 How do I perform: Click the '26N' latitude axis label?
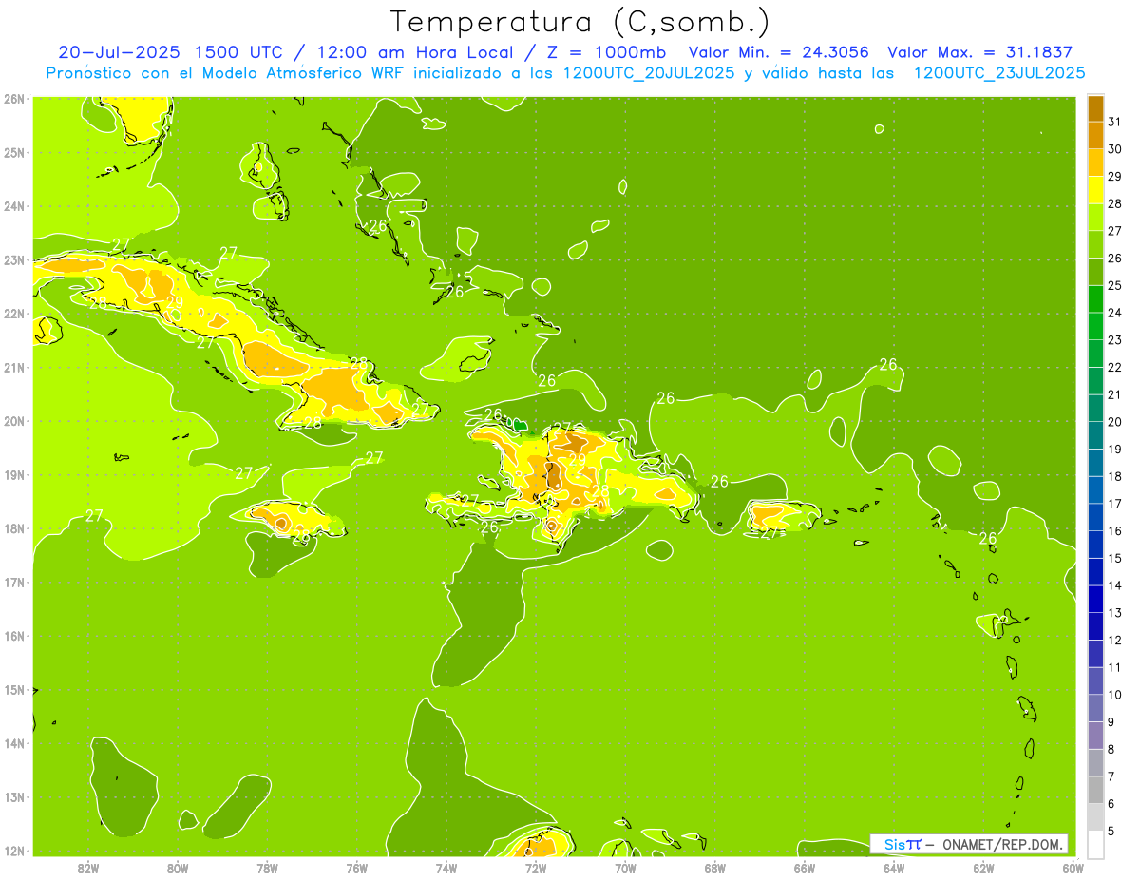coord(14,99)
